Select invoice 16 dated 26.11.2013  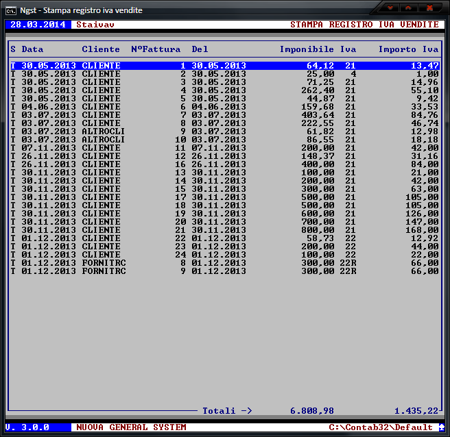point(224,164)
